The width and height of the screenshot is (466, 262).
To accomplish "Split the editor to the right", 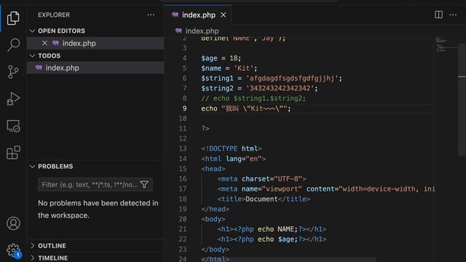I will coord(438,15).
